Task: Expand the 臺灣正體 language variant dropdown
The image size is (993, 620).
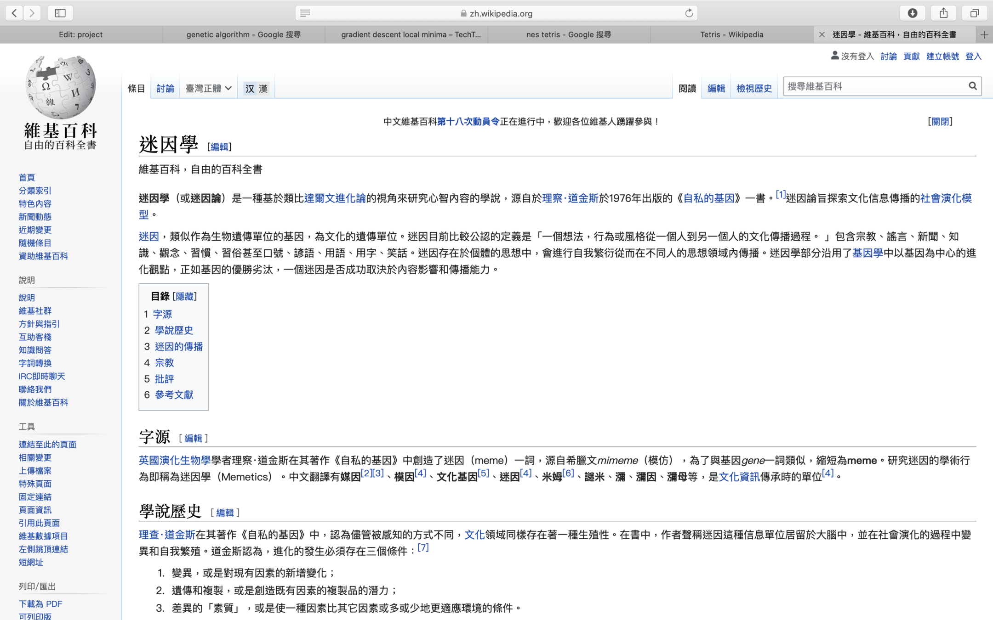Action: click(x=208, y=88)
